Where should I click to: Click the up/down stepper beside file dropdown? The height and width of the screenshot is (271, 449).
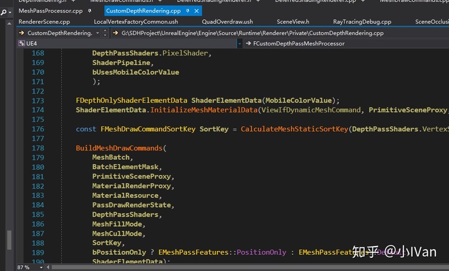coord(105,33)
